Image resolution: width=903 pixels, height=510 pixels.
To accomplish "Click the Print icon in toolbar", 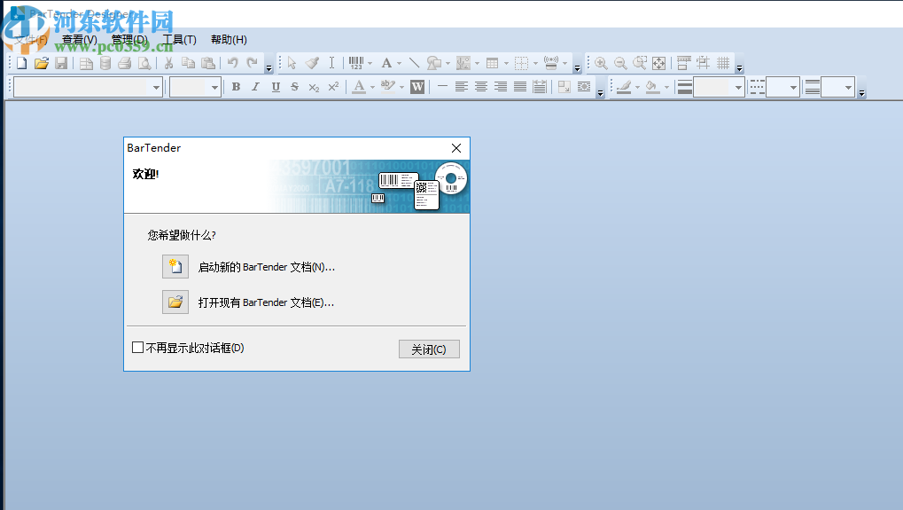I will click(x=124, y=63).
